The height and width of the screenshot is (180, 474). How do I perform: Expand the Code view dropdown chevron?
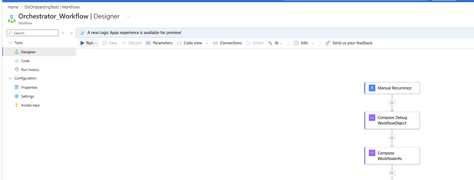click(207, 43)
